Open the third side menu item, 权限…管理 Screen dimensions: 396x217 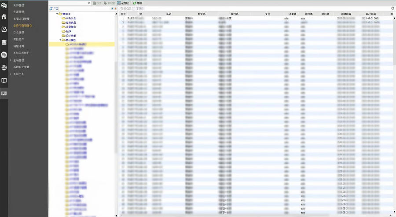[x=21, y=18]
